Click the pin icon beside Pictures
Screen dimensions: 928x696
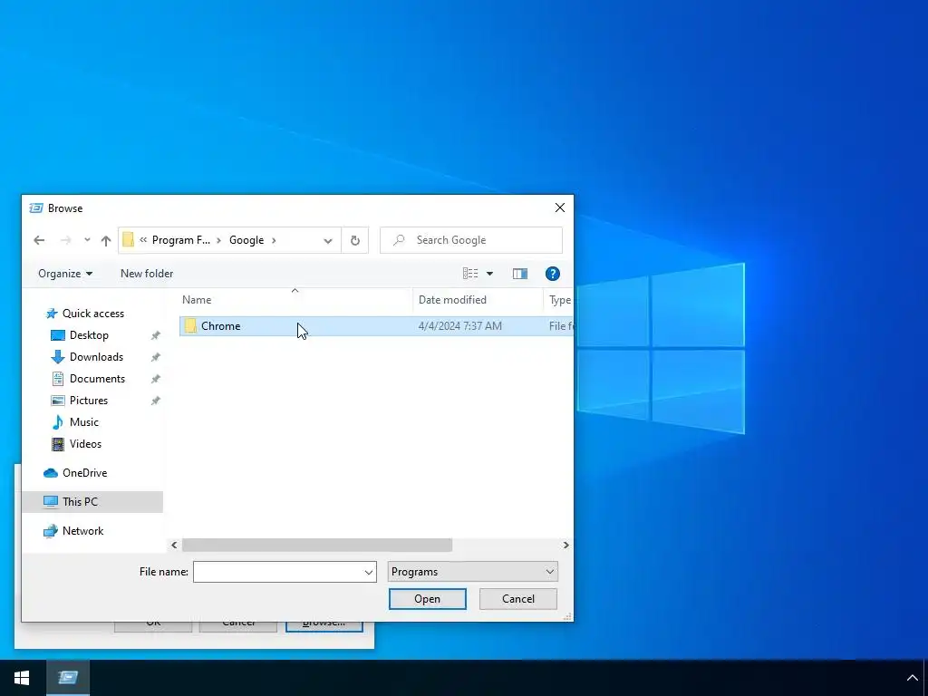[x=155, y=401]
